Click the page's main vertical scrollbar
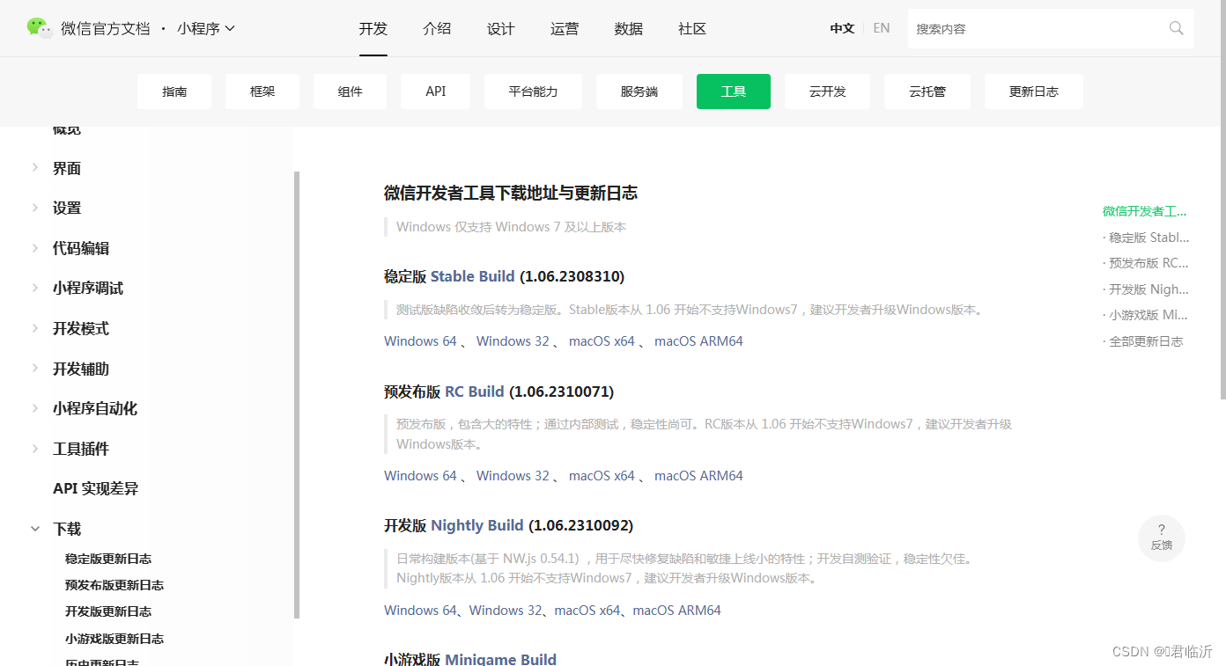Screen dimensions: 1226x666 pos(1222,199)
